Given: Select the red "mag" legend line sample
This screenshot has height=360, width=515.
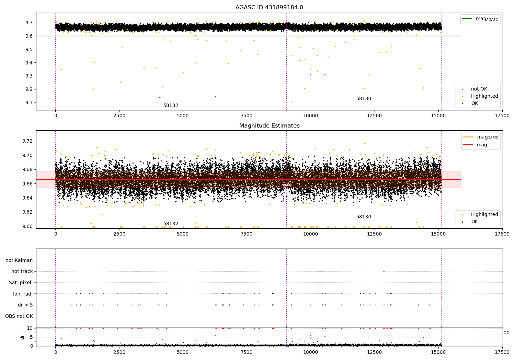Looking at the screenshot, I should pos(468,145).
